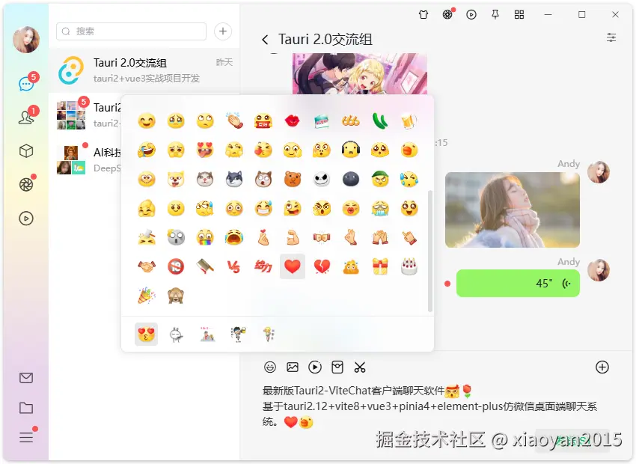This screenshot has height=464, width=636.
Task: Open the moments shutter icon in sidebar
Action: coord(26,185)
